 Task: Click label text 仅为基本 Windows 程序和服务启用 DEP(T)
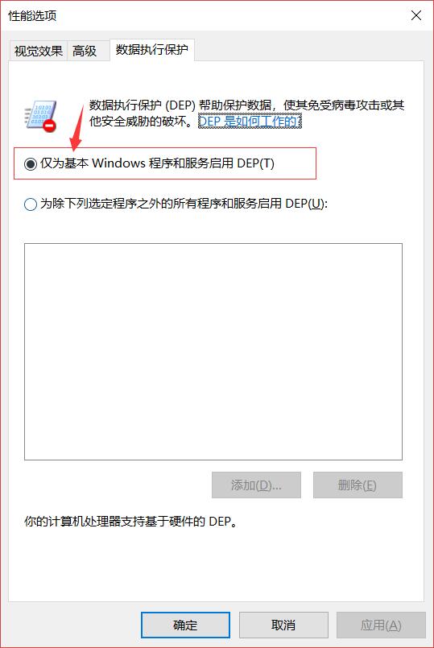coord(157,163)
